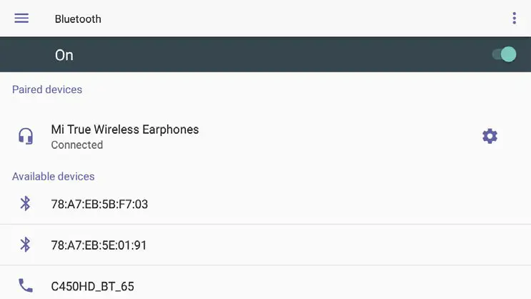Viewport: 531px width, 299px height.
Task: Tap Bluetooth icon next to 78:A7:EB:5B:F7:03
Action: click(26, 204)
